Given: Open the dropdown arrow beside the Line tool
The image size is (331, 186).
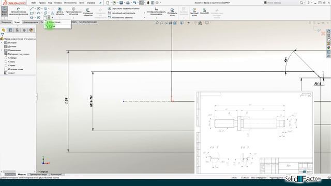Looking at the screenshot, I should (35, 9).
